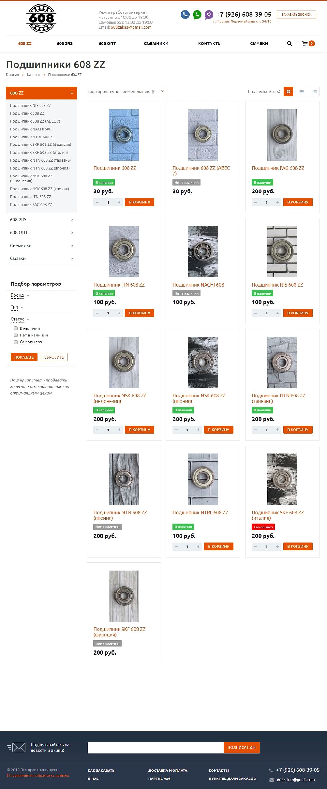Click the blue phone call icon
The image size is (327, 789).
pos(185,14)
